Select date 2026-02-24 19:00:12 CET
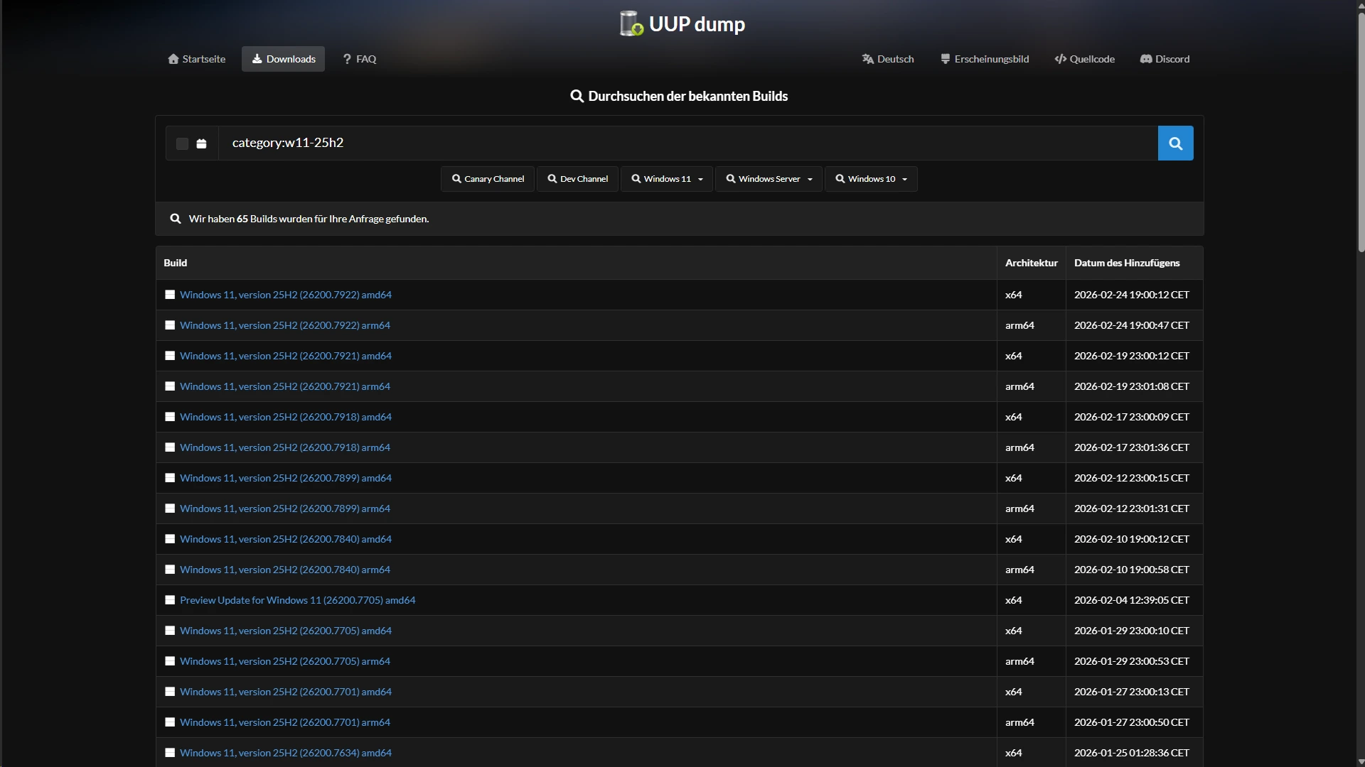The height and width of the screenshot is (767, 1365). tap(1131, 295)
